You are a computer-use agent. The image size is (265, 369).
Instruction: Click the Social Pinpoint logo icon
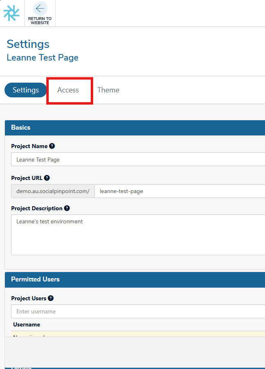click(x=11, y=13)
